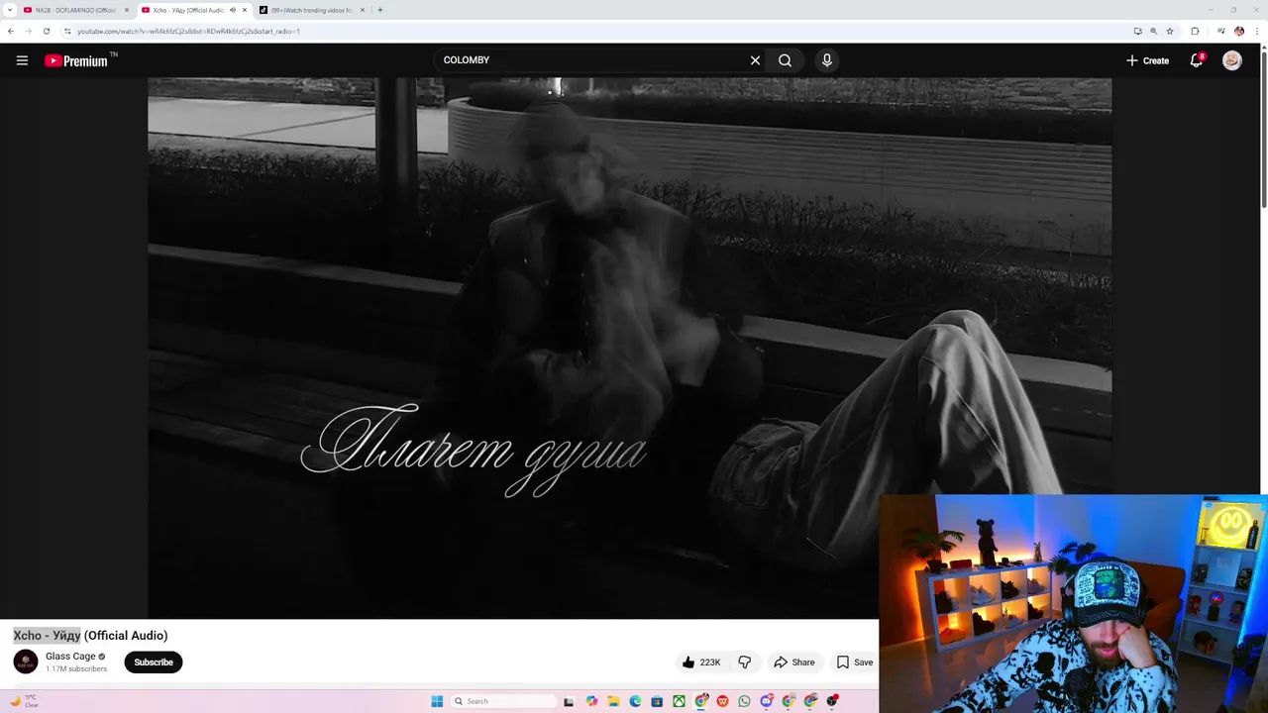Bookmark this page with star icon
The image size is (1268, 713).
[x=1170, y=31]
